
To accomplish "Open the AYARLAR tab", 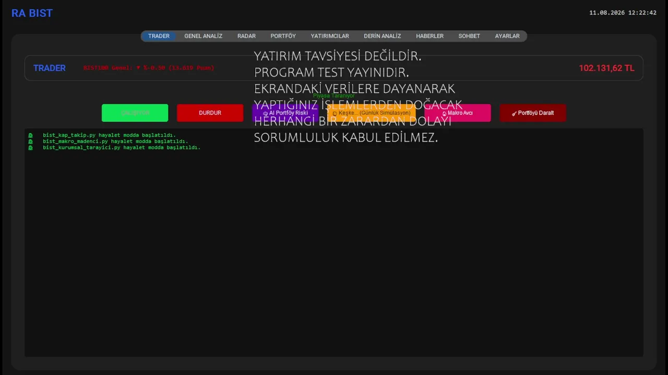I will (x=507, y=36).
